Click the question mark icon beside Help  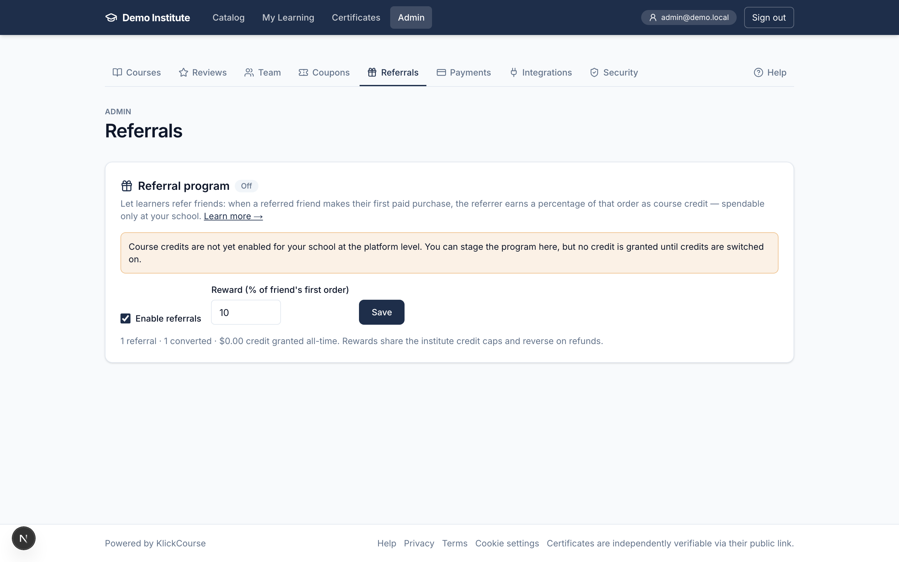point(758,72)
